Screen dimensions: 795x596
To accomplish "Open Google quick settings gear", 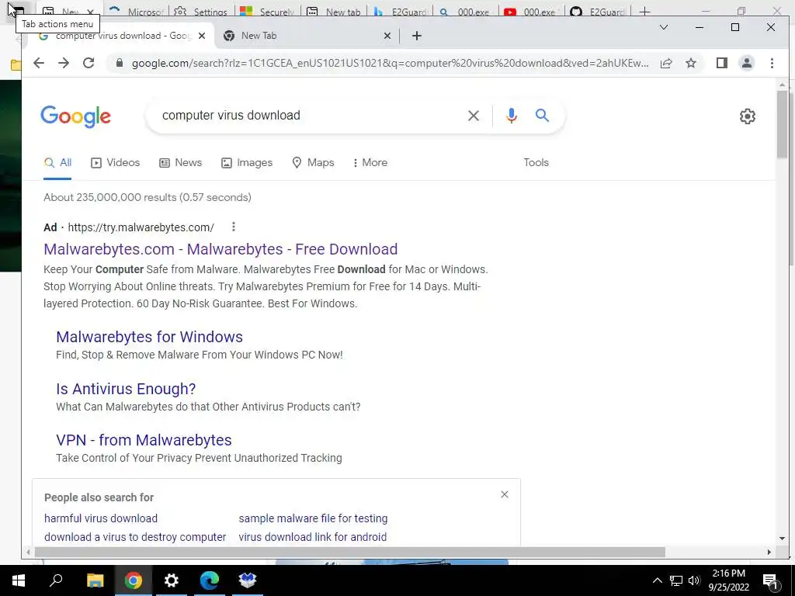I will click(748, 116).
